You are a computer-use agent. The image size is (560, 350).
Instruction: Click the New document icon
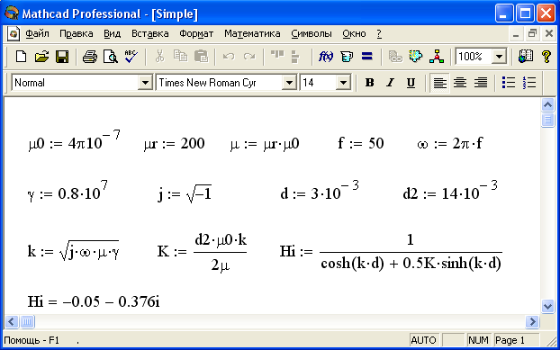tap(21, 57)
